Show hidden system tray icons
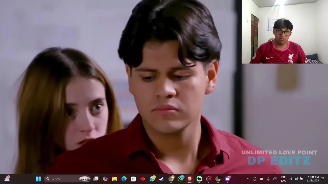This screenshot has width=328, height=184. [248, 179]
